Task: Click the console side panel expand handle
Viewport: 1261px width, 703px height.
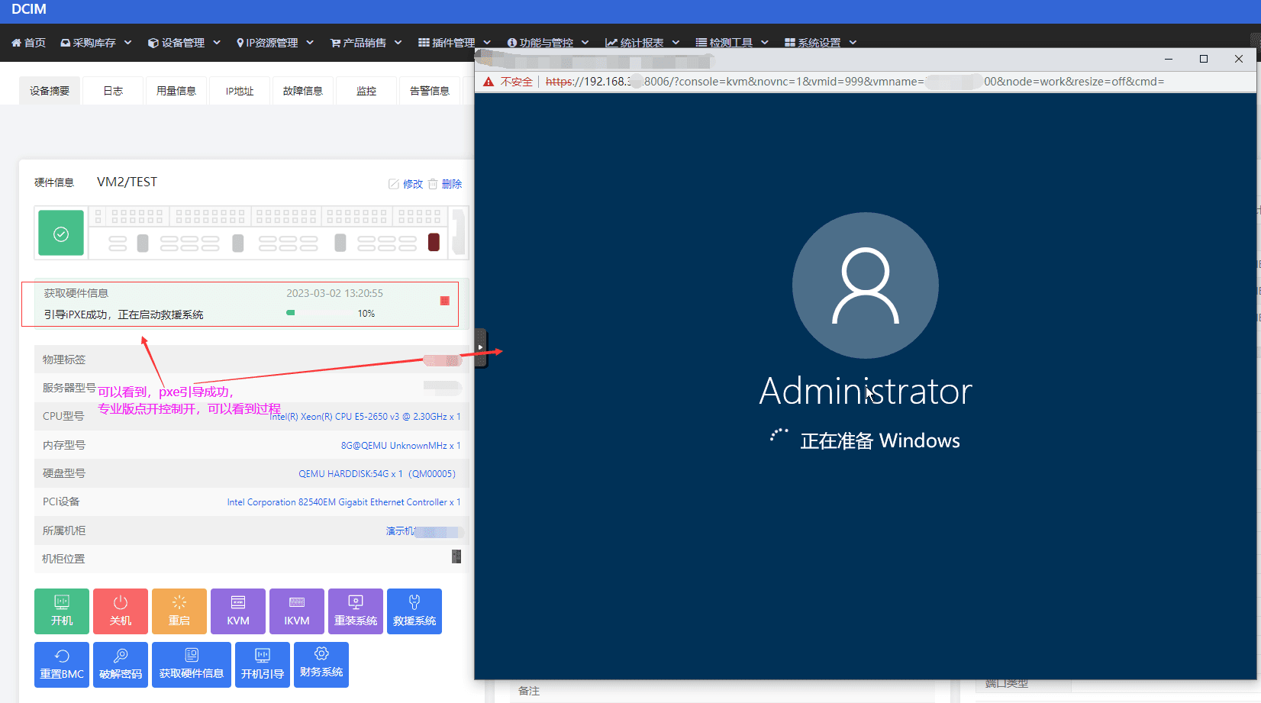Action: click(480, 347)
